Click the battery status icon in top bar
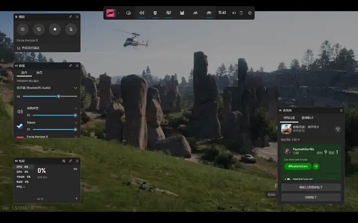The height and width of the screenshot is (223, 358). click(234, 13)
